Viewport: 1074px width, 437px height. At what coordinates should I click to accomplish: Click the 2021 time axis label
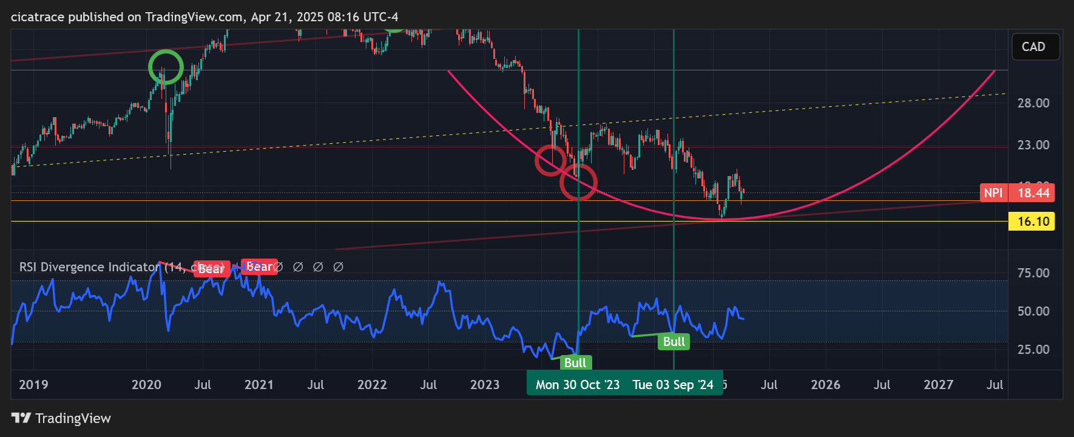click(259, 385)
